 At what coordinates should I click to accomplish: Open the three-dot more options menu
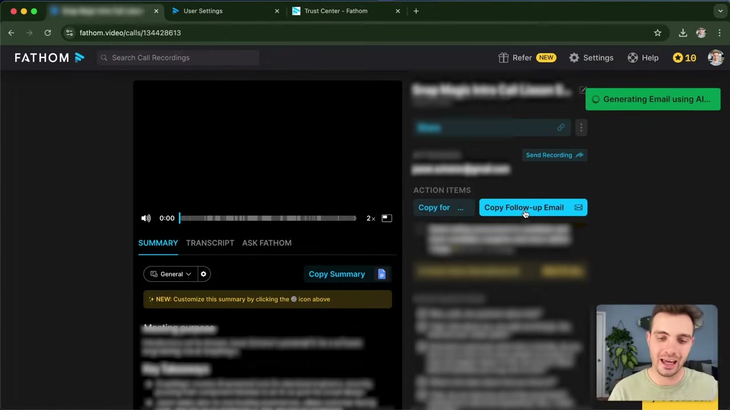(581, 128)
